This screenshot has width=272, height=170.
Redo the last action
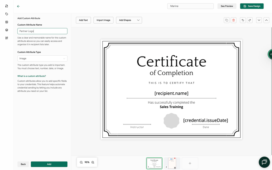[x=250, y=20]
